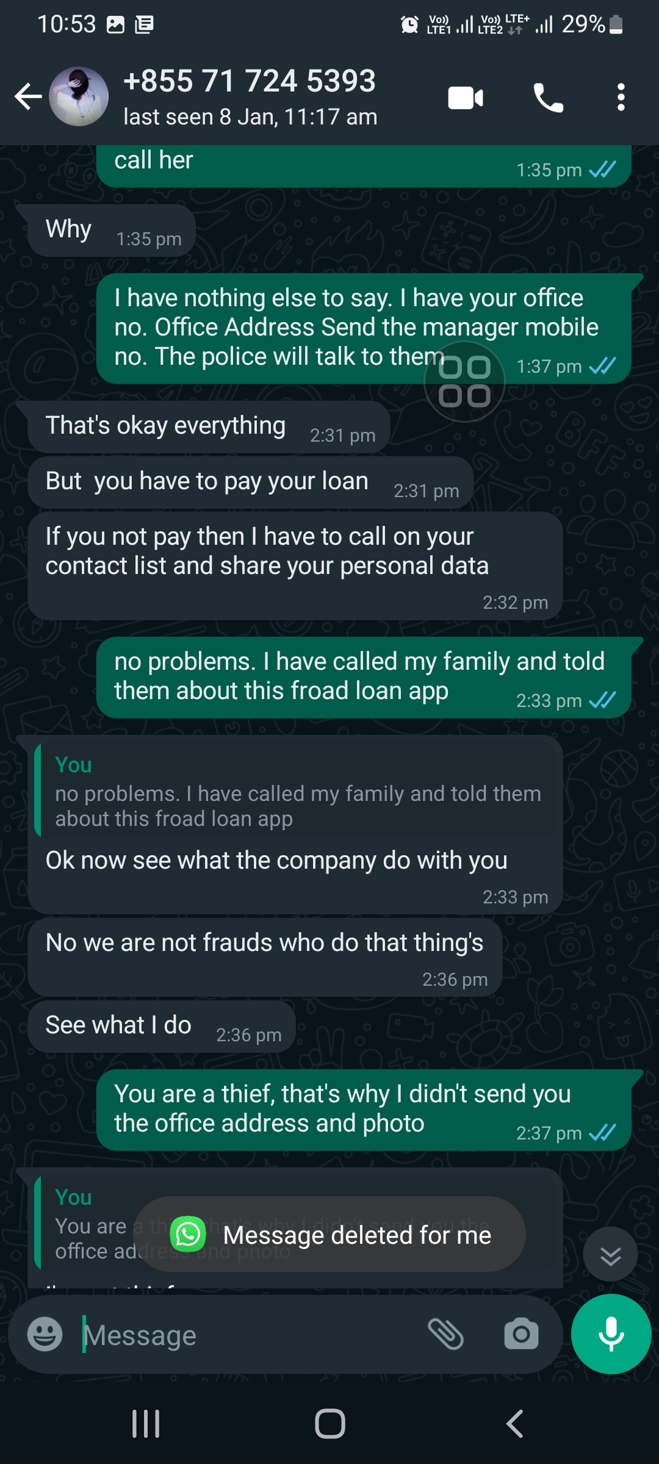Viewport: 659px width, 1464px height.
Task: Tap the voice call phone icon
Action: tap(548, 98)
